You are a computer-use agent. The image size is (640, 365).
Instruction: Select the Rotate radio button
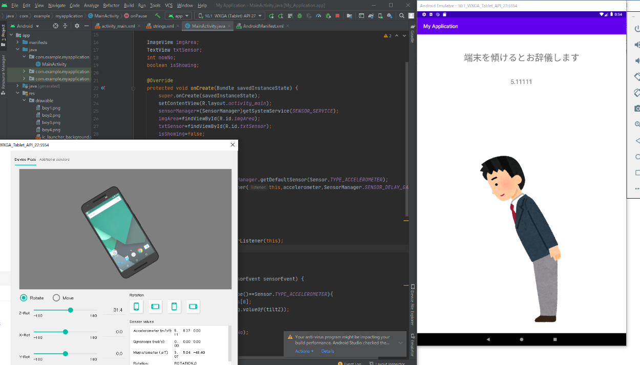(x=24, y=298)
